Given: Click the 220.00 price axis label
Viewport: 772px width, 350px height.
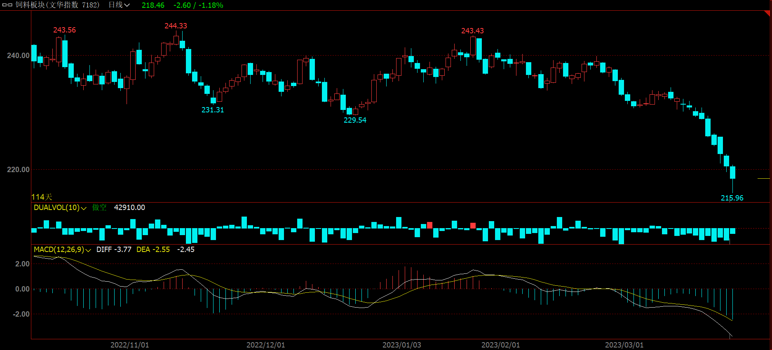Looking at the screenshot, I should [x=18, y=170].
